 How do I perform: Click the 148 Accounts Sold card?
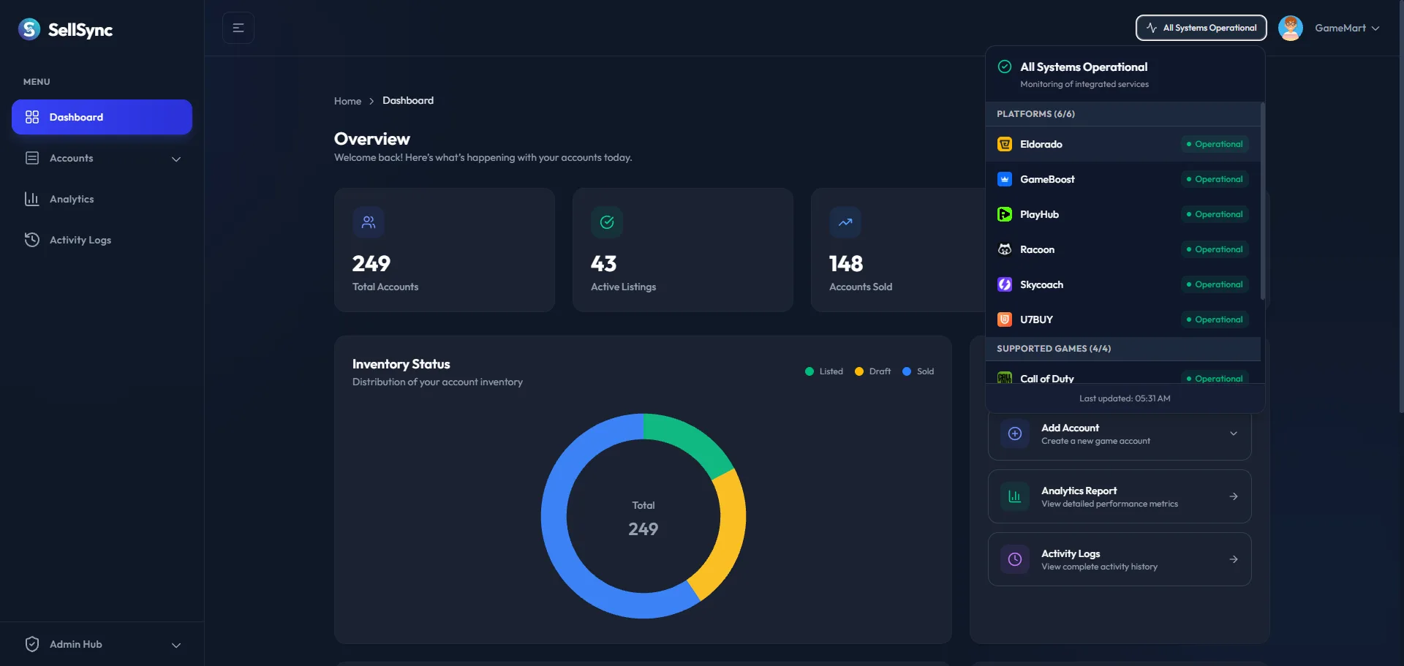899,250
